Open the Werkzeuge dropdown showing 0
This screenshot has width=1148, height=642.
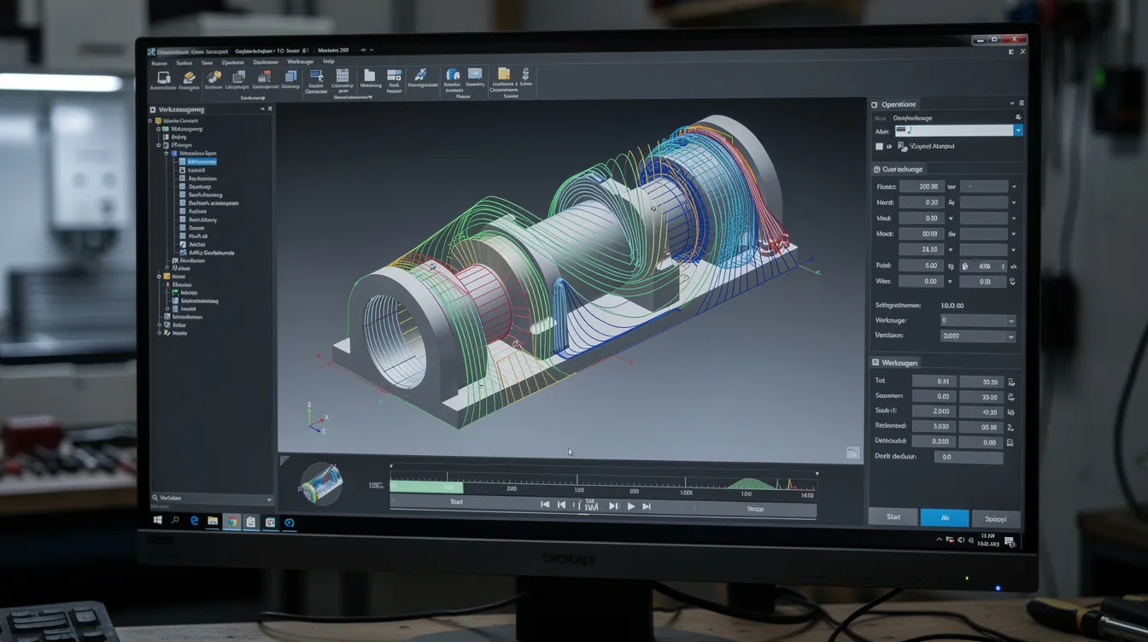point(977,320)
